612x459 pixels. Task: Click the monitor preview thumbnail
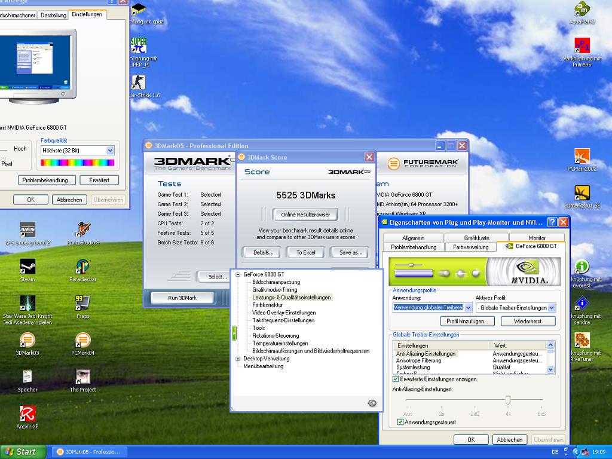tap(34, 59)
